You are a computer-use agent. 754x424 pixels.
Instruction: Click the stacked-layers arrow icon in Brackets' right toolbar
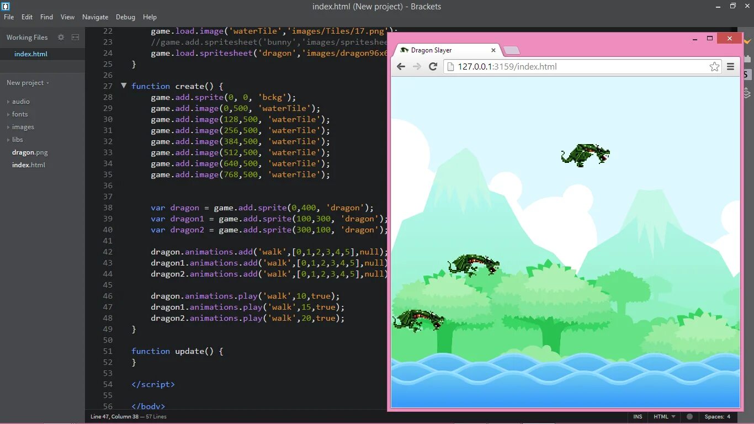click(x=748, y=92)
